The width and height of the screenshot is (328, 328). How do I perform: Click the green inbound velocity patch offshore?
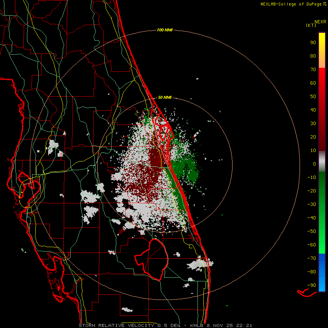tap(185, 169)
